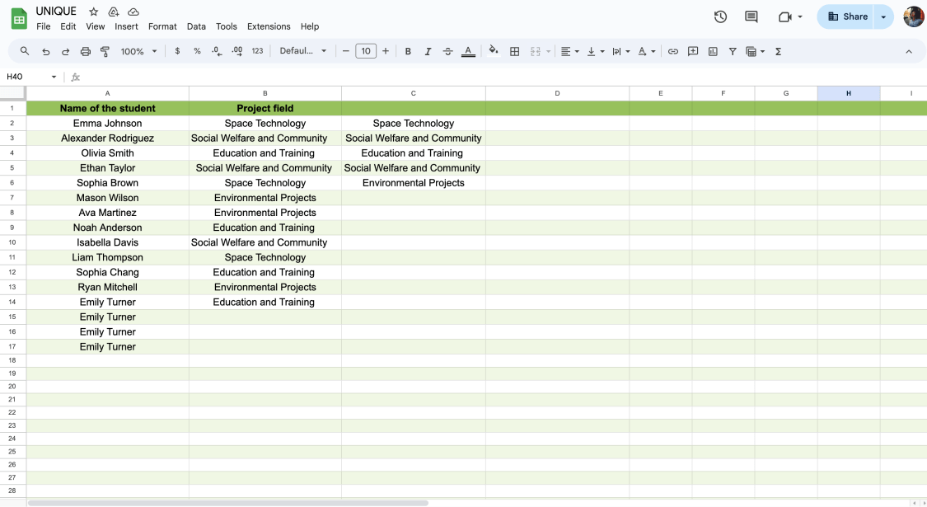
Task: Open the Share options arrow
Action: (883, 16)
